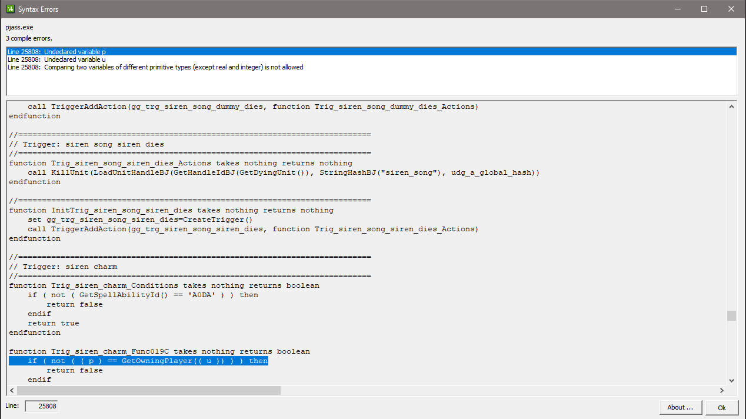Image resolution: width=746 pixels, height=419 pixels.
Task: Open the About ... dialog
Action: [680, 407]
